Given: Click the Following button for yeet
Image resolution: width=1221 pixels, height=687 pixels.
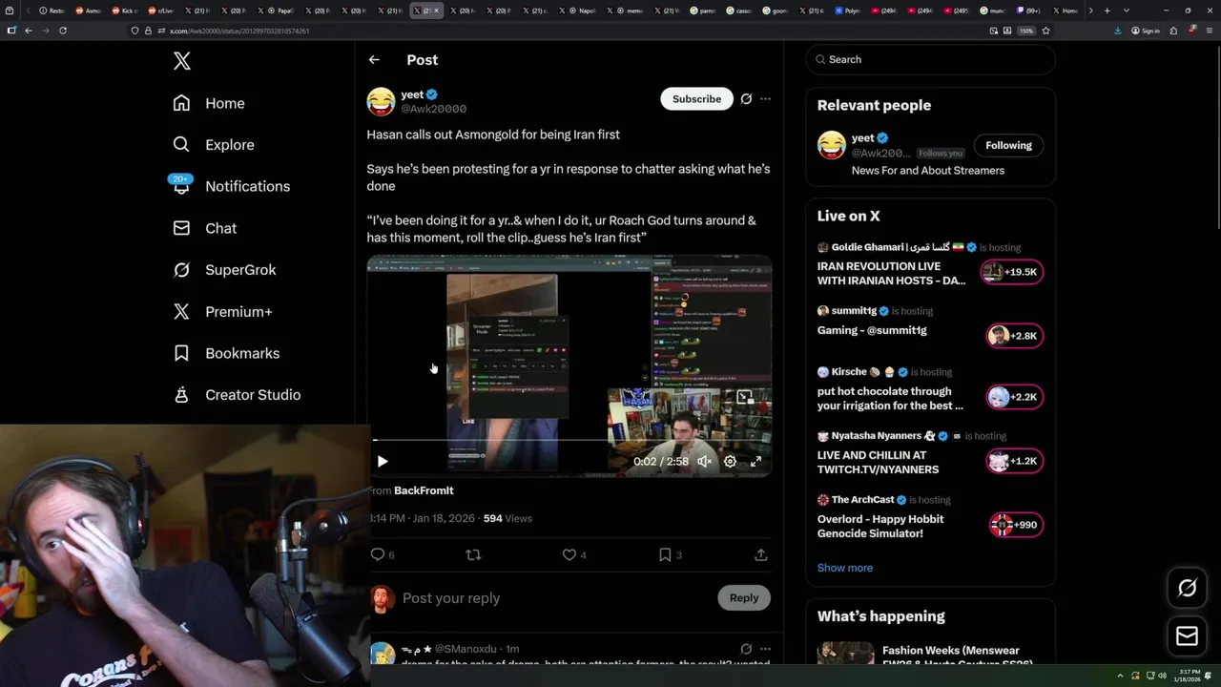Looking at the screenshot, I should (x=1008, y=145).
